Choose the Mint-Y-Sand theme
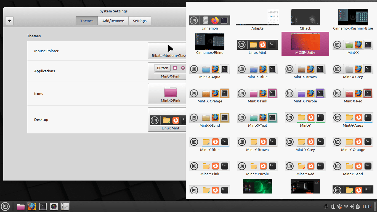The height and width of the screenshot is (212, 377). click(353, 168)
